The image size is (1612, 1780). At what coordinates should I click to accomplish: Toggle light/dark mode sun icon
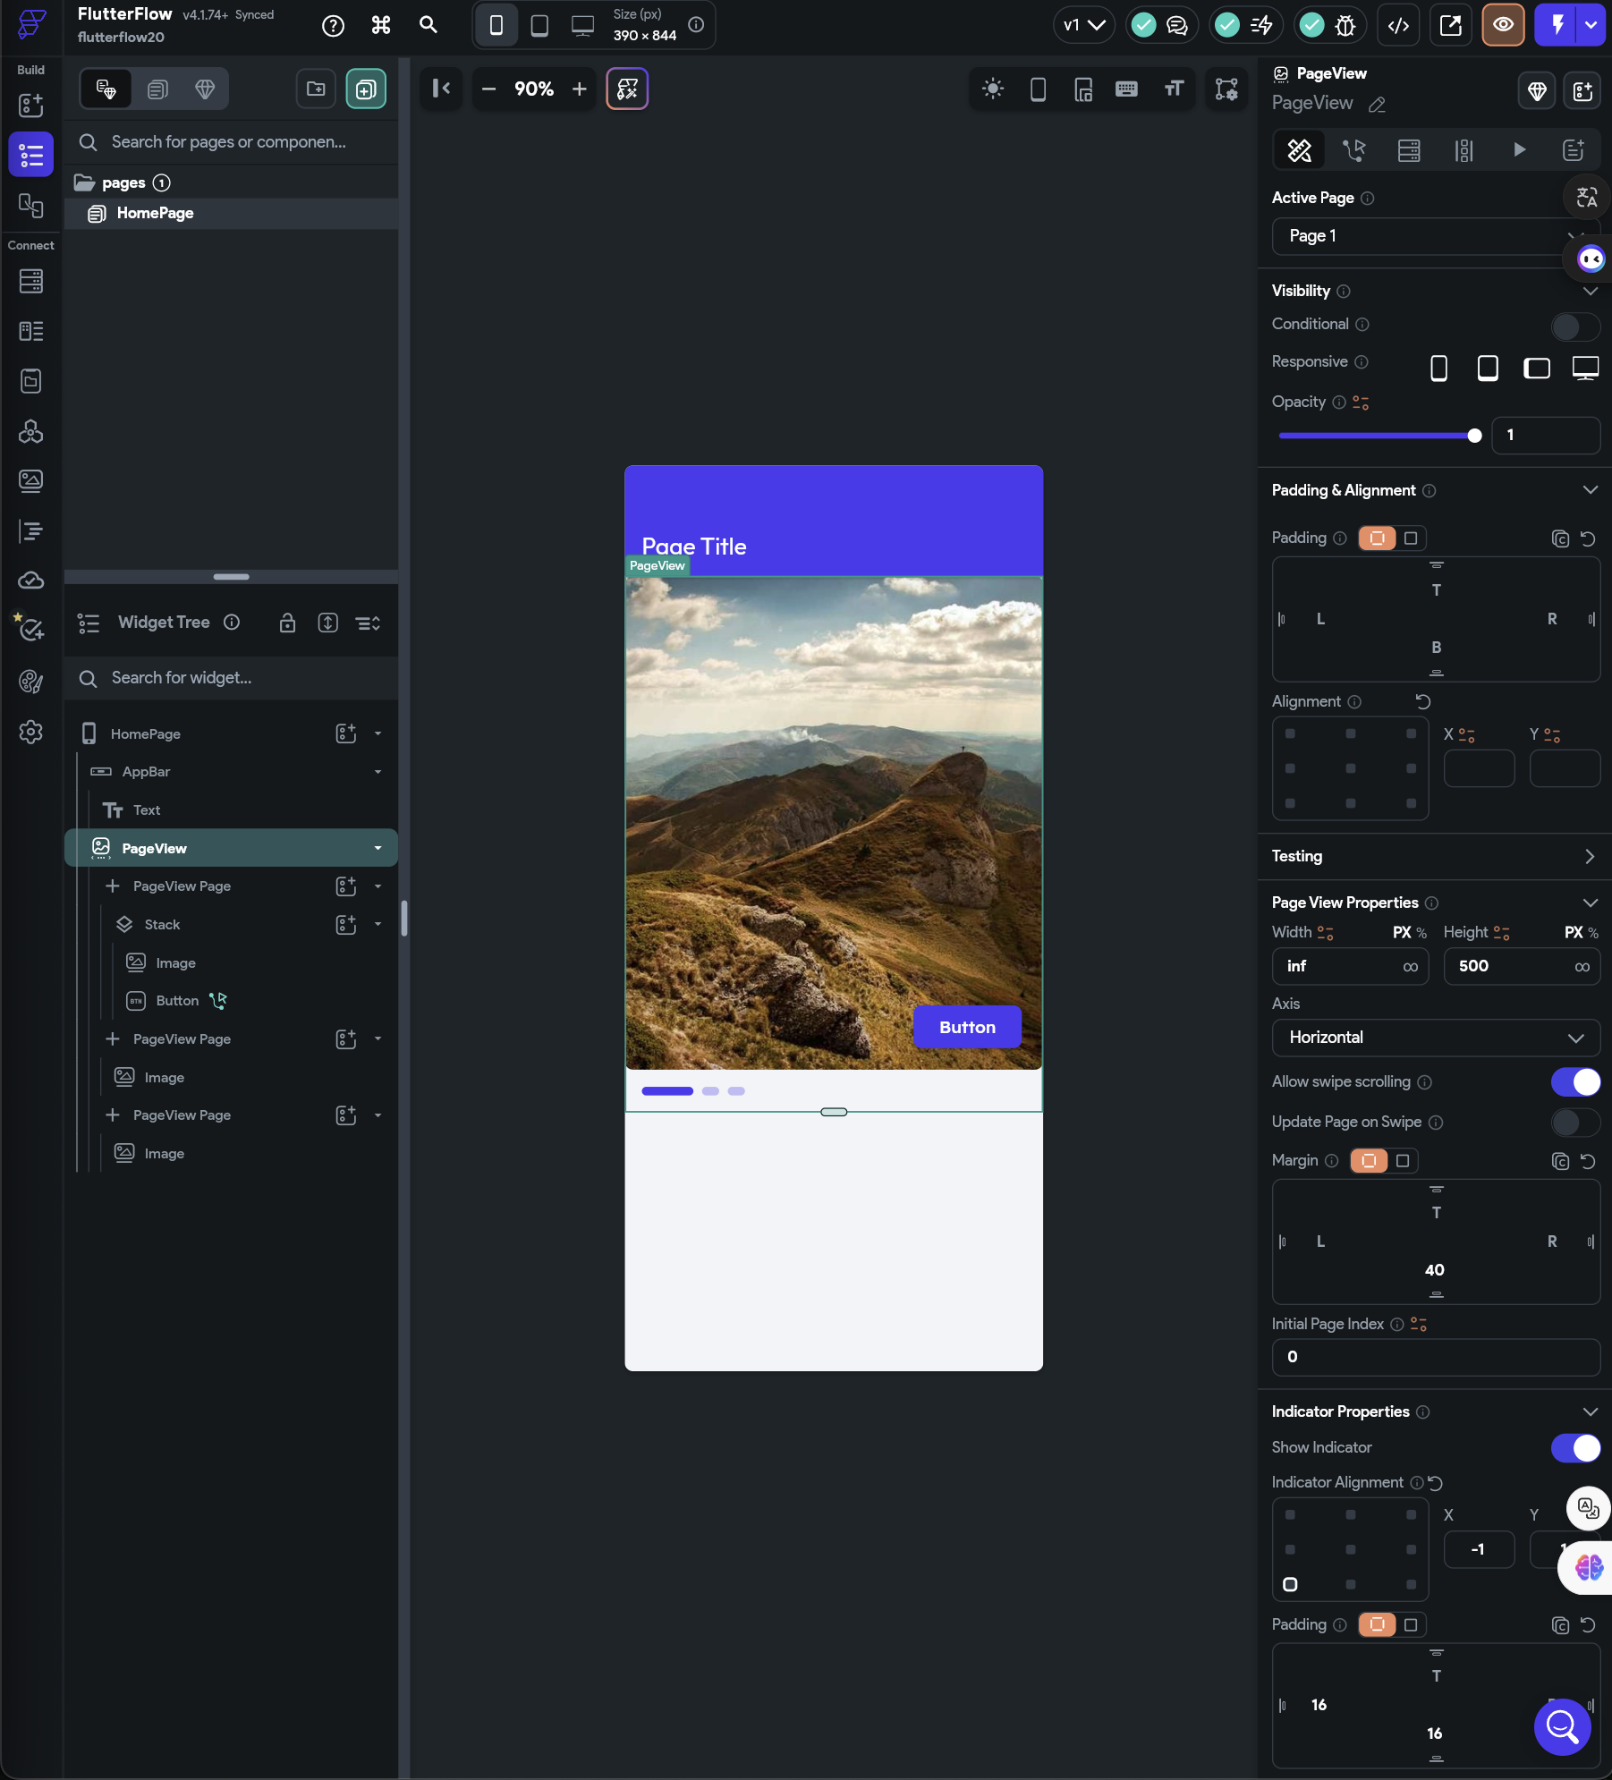pos(993,89)
